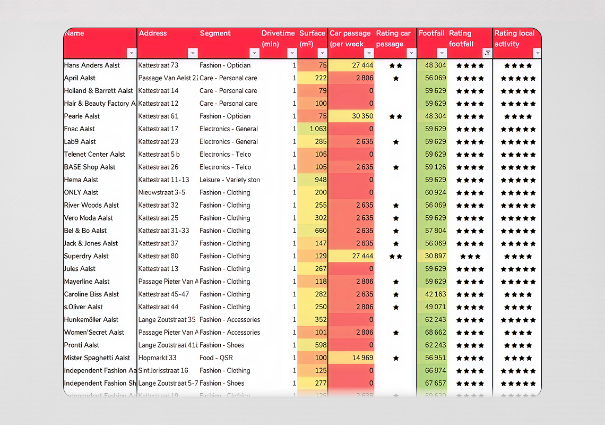Screen dimensions: 605x425
Task: Expand the Rating car passage filter dropdown
Action: pyautogui.click(x=411, y=53)
